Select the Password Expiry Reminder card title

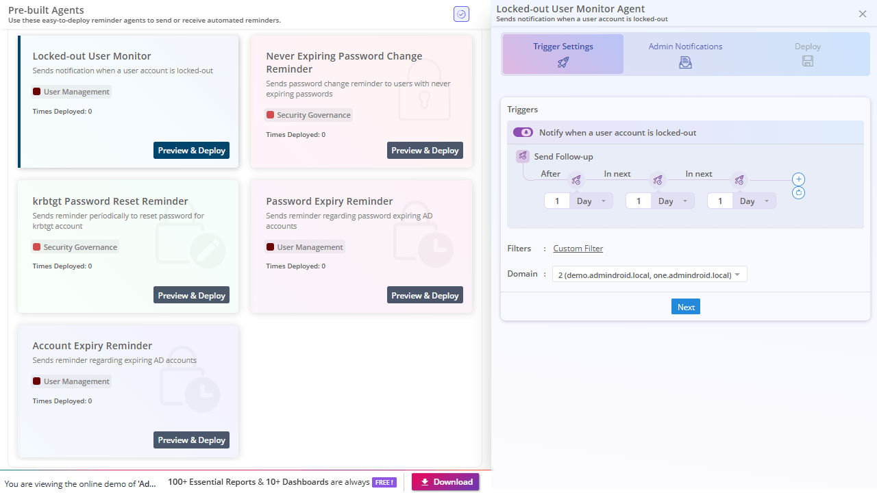pyautogui.click(x=330, y=201)
